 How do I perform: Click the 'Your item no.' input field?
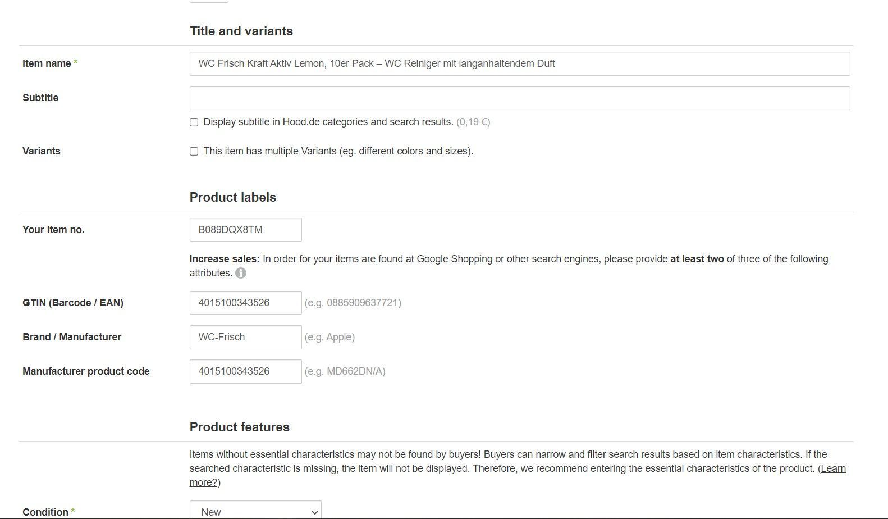tap(245, 230)
